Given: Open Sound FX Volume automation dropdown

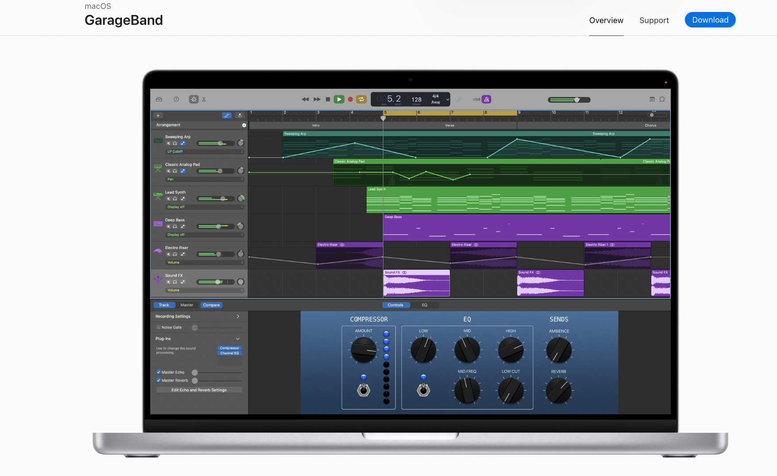Looking at the screenshot, I should pyautogui.click(x=205, y=290).
